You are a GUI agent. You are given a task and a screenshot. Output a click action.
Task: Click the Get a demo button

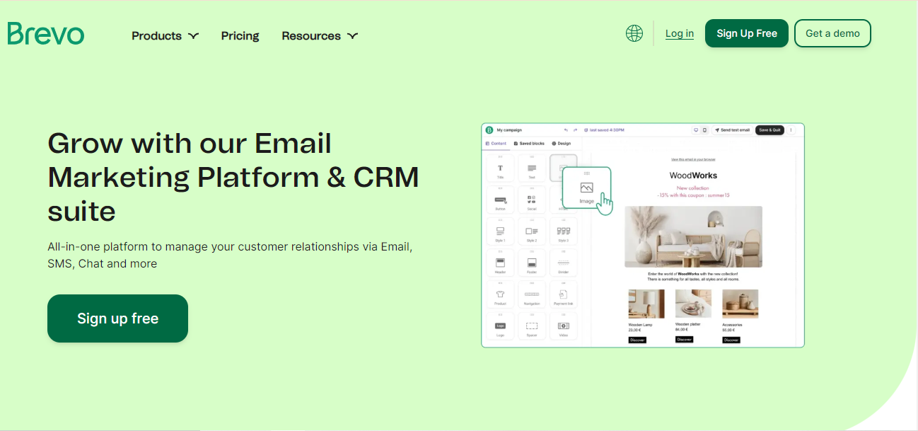(832, 33)
